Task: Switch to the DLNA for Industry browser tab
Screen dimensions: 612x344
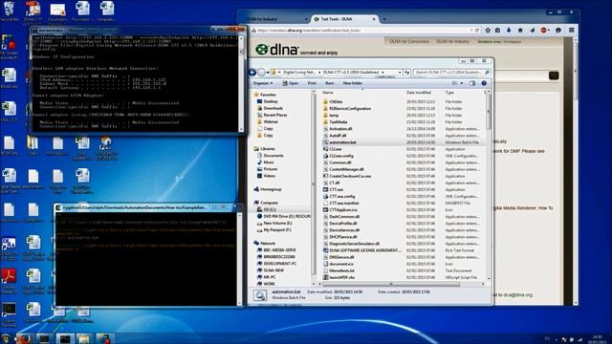Action: (276, 19)
